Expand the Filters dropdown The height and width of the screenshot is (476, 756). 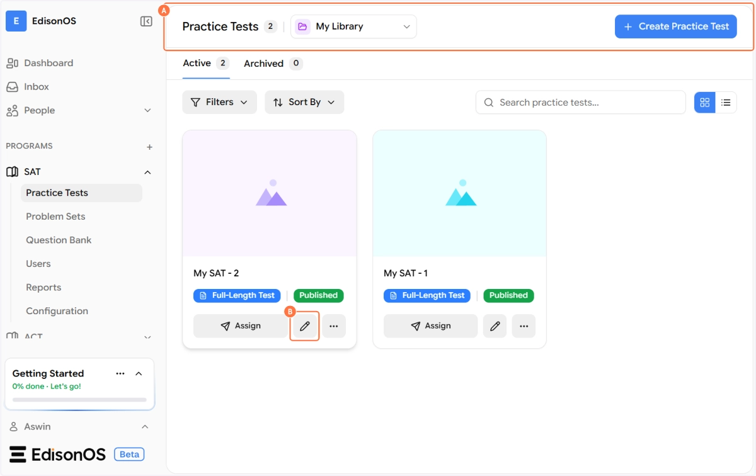pyautogui.click(x=219, y=102)
